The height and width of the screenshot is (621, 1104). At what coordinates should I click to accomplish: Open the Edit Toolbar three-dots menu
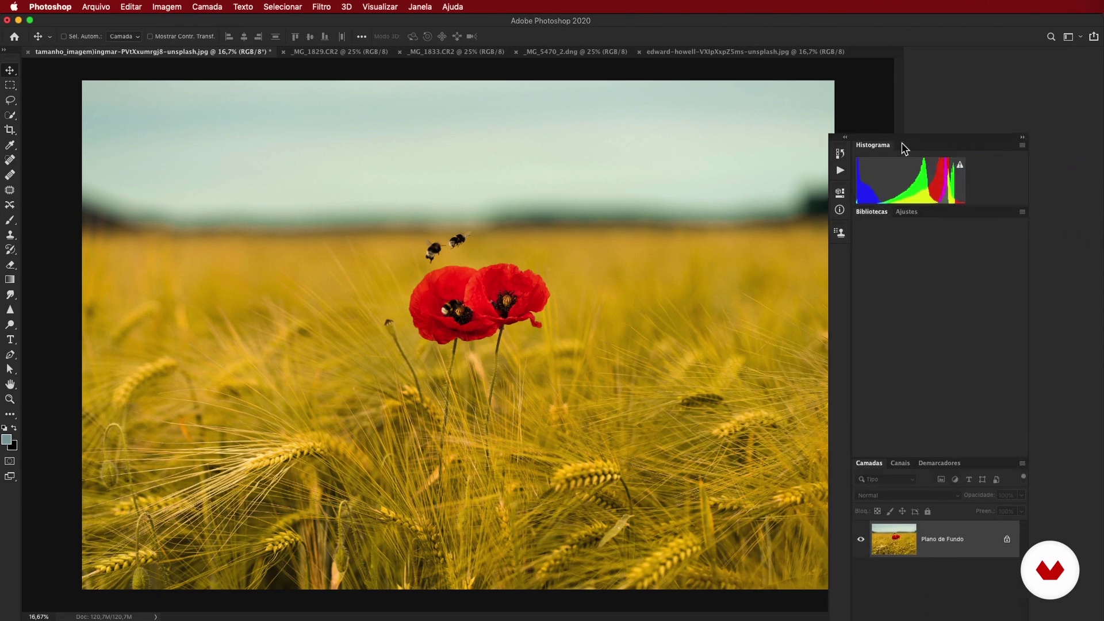tap(10, 414)
